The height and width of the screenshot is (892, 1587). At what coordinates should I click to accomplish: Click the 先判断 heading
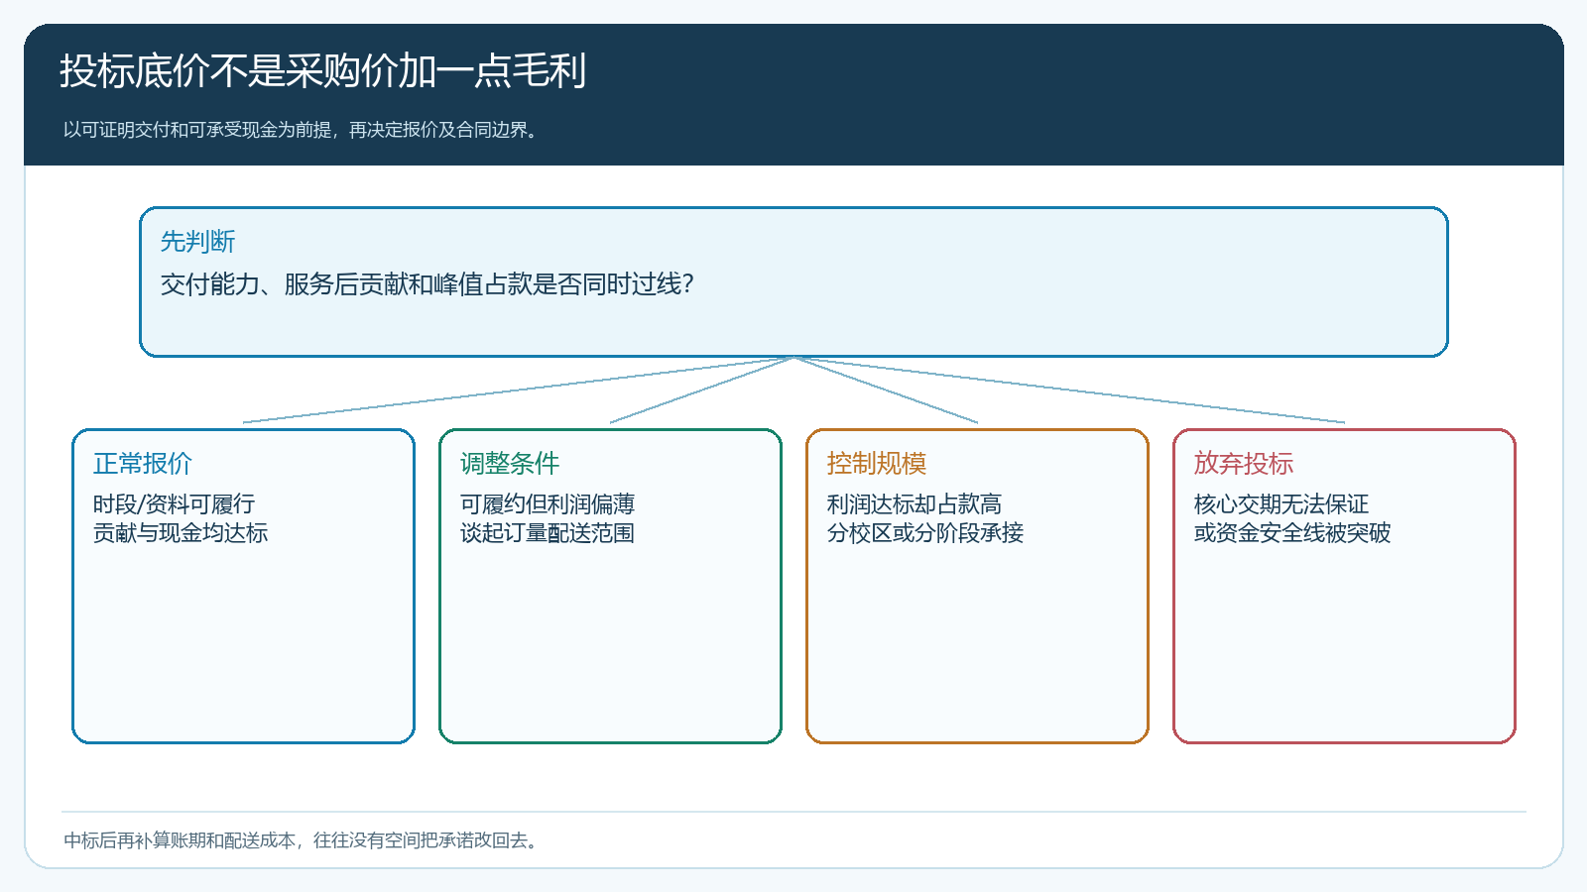[198, 242]
